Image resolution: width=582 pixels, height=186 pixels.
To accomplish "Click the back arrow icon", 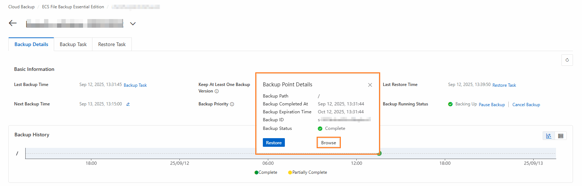I will pos(13,23).
